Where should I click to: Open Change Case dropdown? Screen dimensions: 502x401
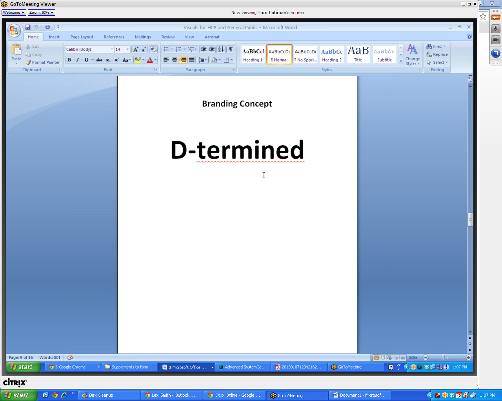126,60
